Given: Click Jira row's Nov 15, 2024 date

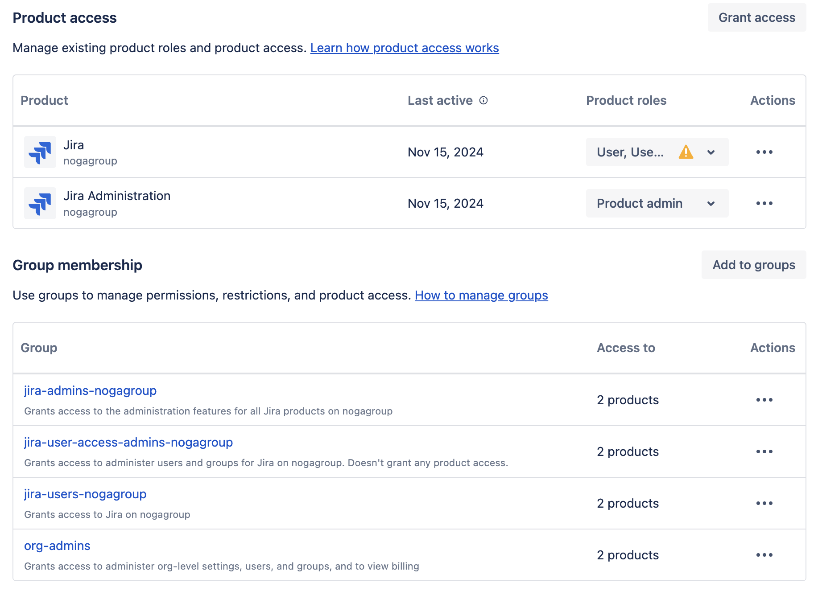Looking at the screenshot, I should click(446, 152).
